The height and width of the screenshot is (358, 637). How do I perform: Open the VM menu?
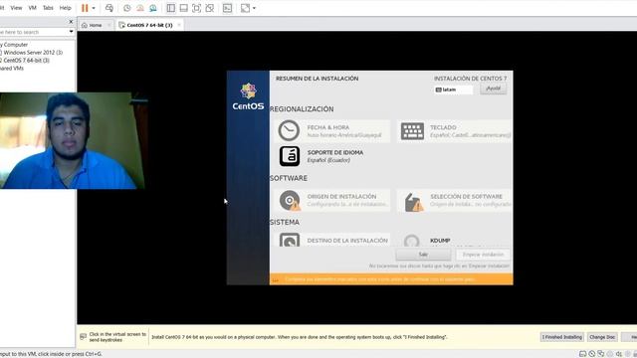coord(33,8)
